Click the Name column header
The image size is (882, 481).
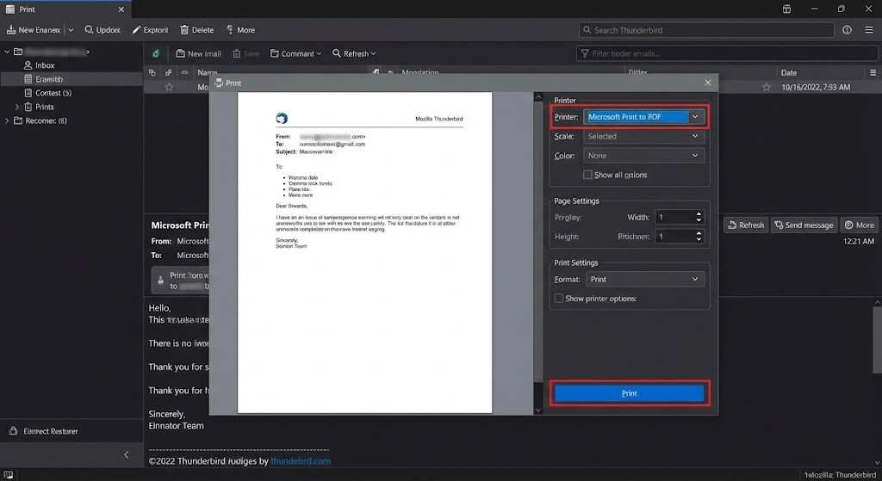point(208,72)
